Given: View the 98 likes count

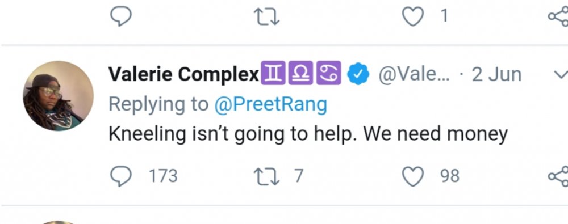Looking at the screenshot, I should tap(450, 176).
